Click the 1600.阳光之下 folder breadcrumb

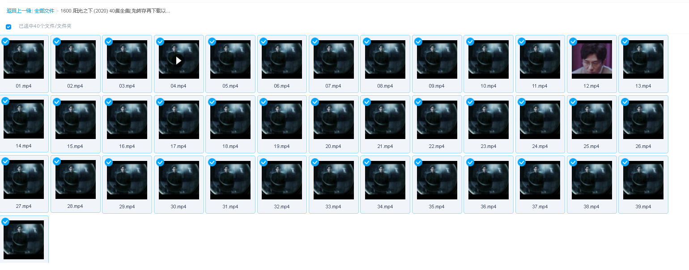coord(115,11)
